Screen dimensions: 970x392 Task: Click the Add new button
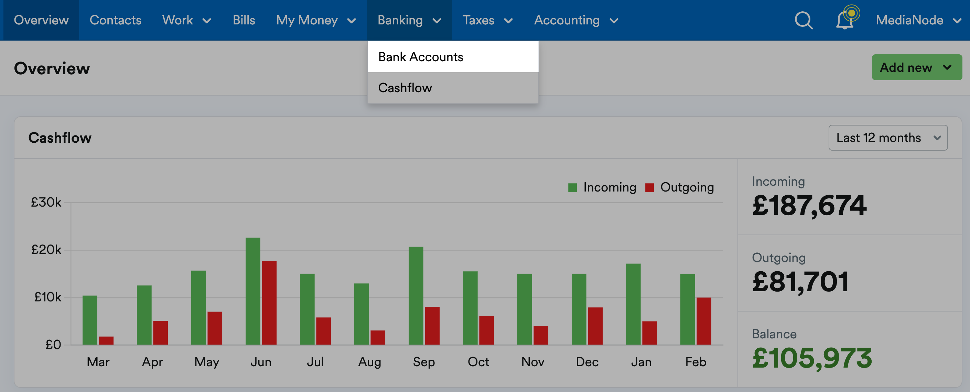[917, 67]
